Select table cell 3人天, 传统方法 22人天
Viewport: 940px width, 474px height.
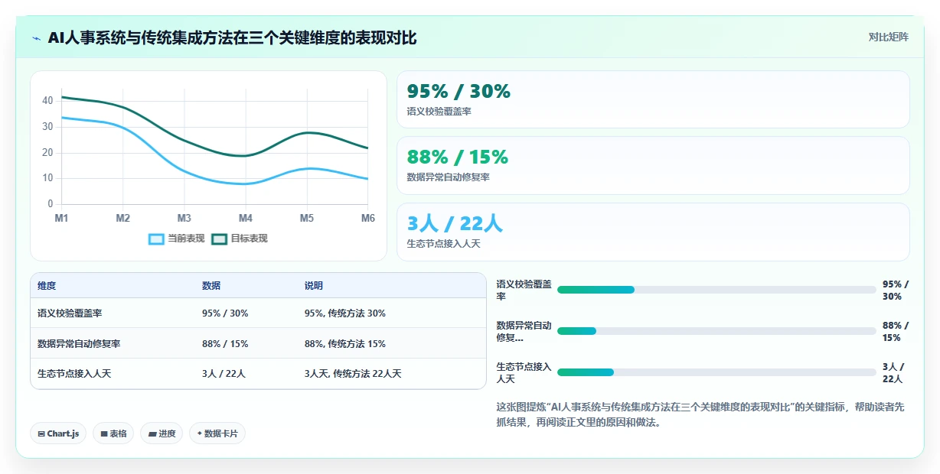pyautogui.click(x=353, y=374)
